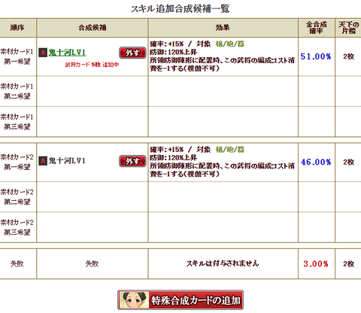Image resolution: width=361 pixels, height=313 pixels.
Task: Click 素材カード2 第二希望 row label
Action: tap(17, 197)
